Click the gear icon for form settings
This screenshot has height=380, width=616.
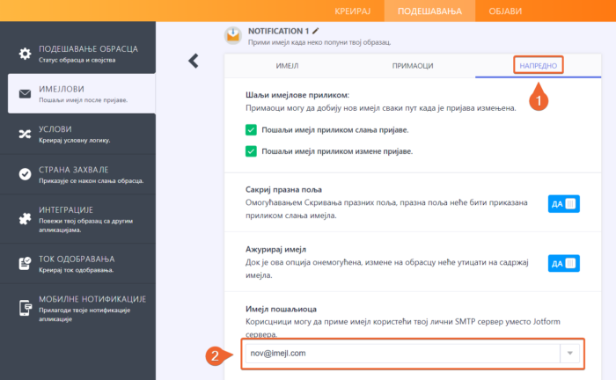click(x=25, y=54)
